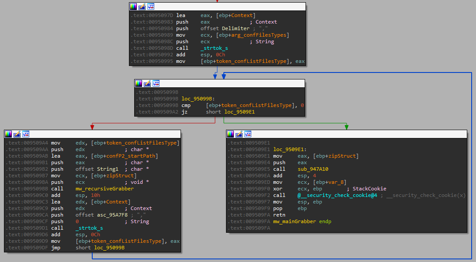
Task: Select the 'mw_mainGrabber endp' line
Action: click(302, 222)
